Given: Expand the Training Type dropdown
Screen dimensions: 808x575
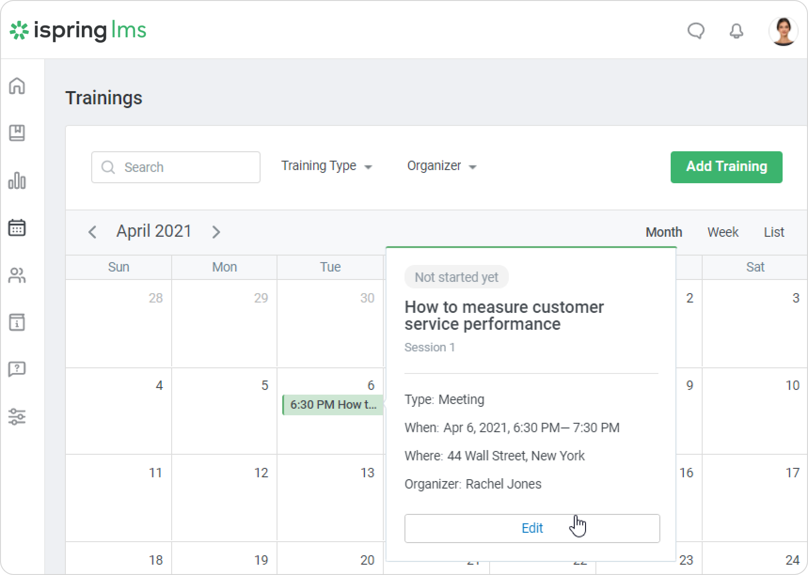Looking at the screenshot, I should pos(326,166).
